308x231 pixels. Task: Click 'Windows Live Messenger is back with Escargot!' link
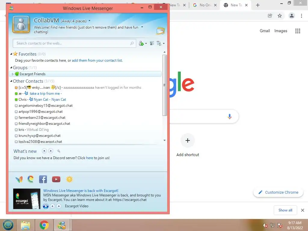coord(81,190)
